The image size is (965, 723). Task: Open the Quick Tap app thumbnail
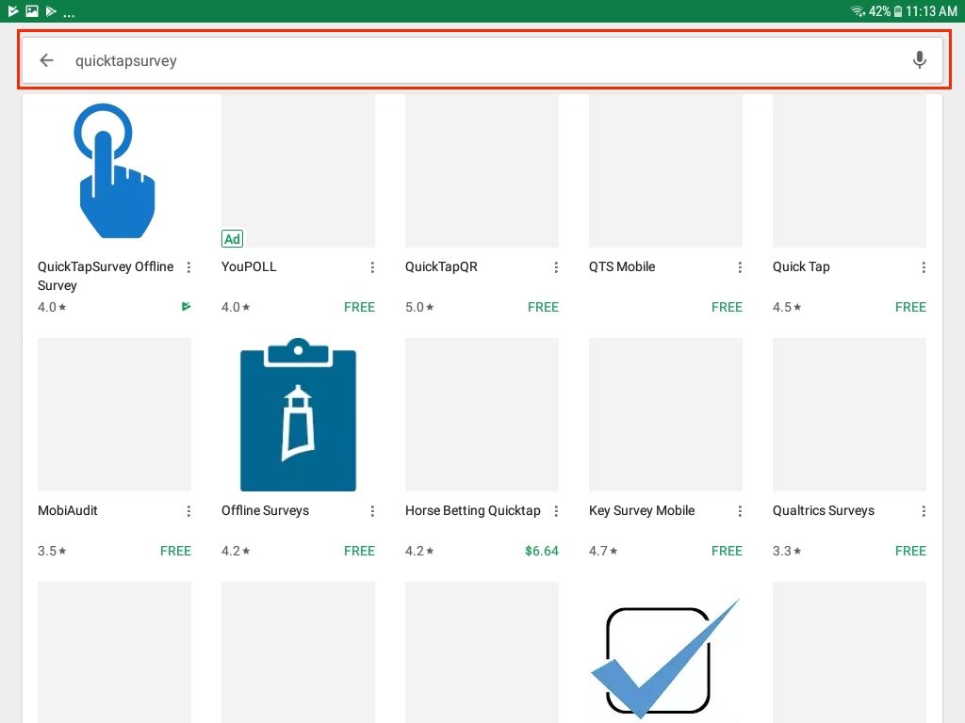coord(849,171)
